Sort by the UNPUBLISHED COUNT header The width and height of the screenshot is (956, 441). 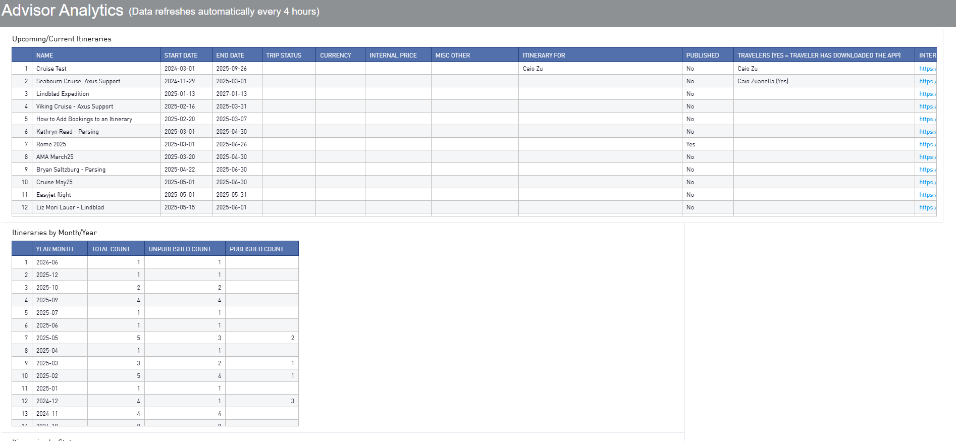pos(180,249)
